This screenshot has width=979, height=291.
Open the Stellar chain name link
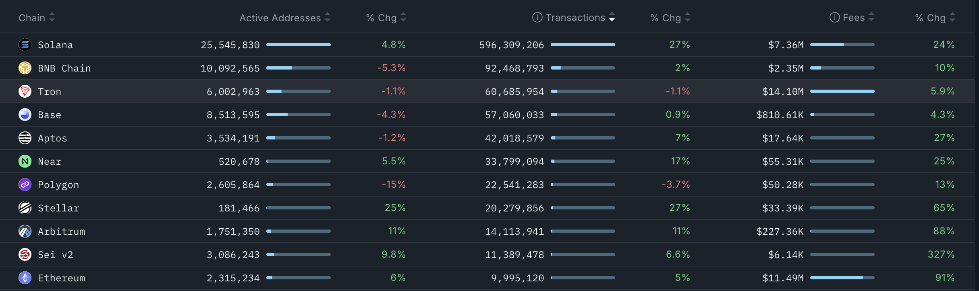point(58,208)
